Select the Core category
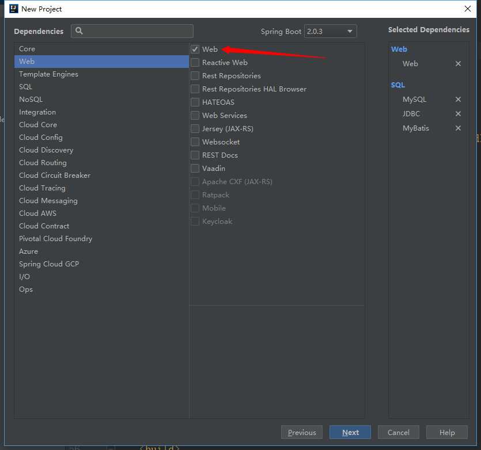Image resolution: width=481 pixels, height=450 pixels. tap(101, 49)
